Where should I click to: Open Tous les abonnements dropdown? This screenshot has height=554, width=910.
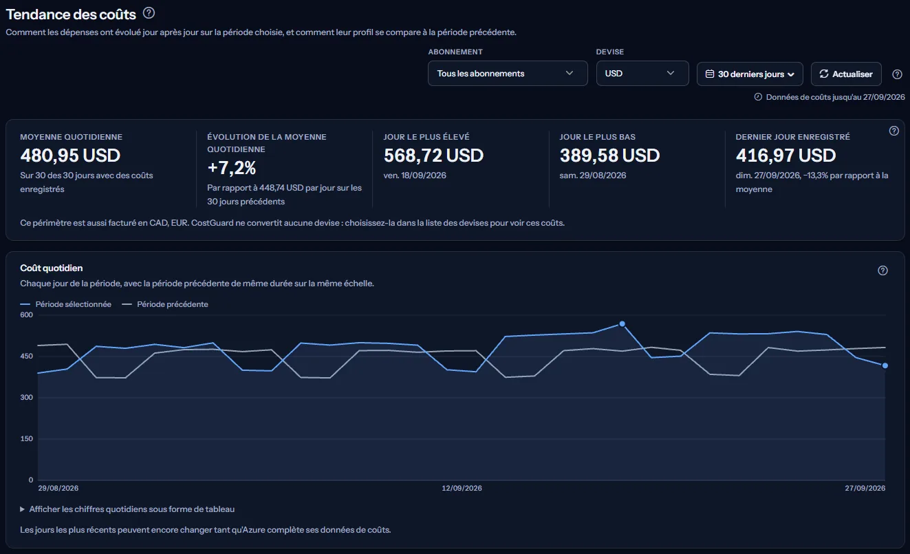point(508,74)
